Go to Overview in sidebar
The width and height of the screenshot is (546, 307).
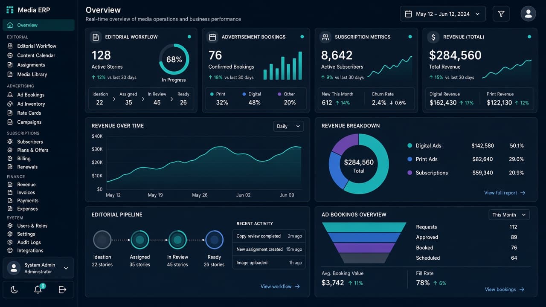(x=38, y=25)
